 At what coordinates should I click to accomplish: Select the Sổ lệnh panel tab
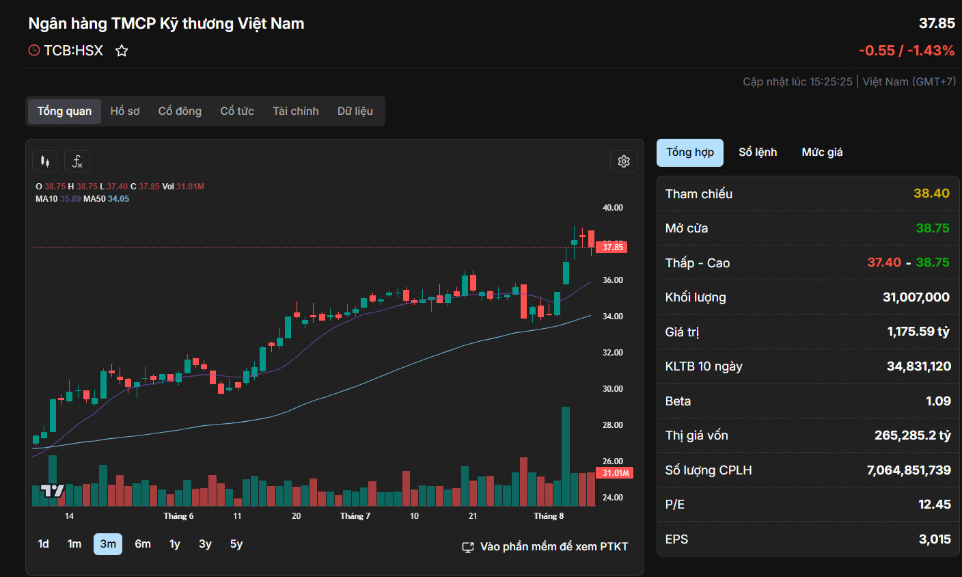[758, 152]
